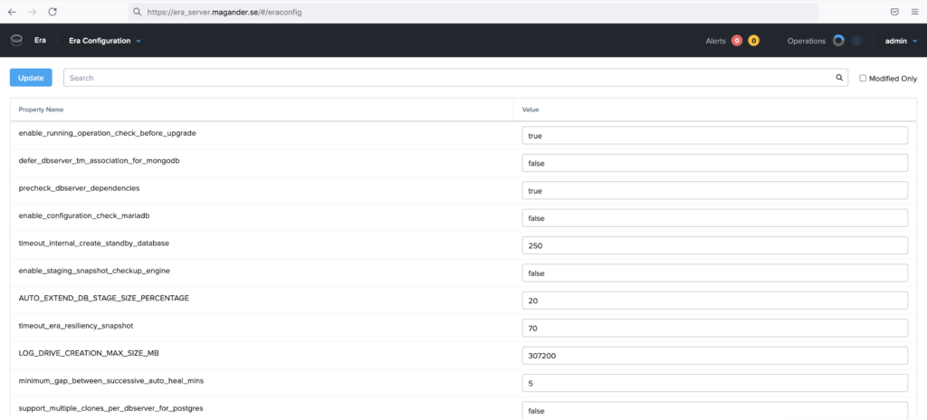Sort by Property Name column header

42,110
